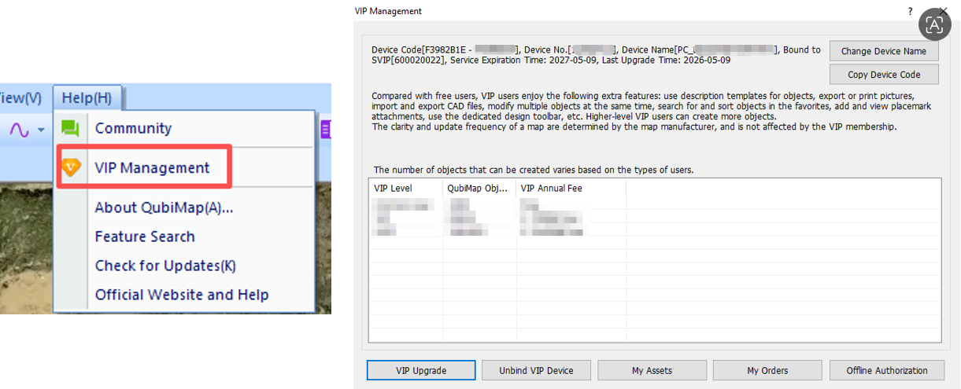
Task: Click the VIP Level column header
Action: (406, 188)
